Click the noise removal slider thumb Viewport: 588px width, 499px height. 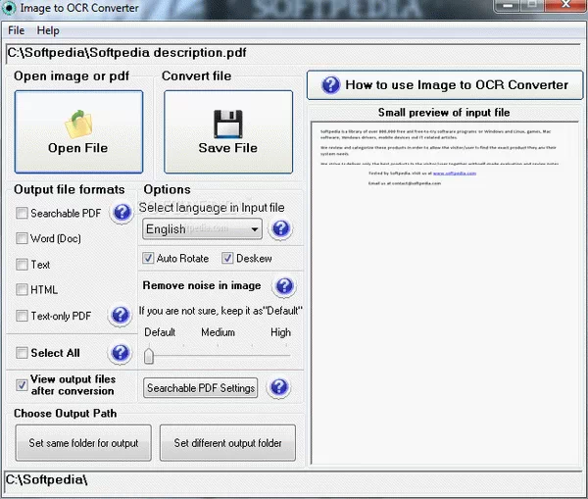coord(149,356)
